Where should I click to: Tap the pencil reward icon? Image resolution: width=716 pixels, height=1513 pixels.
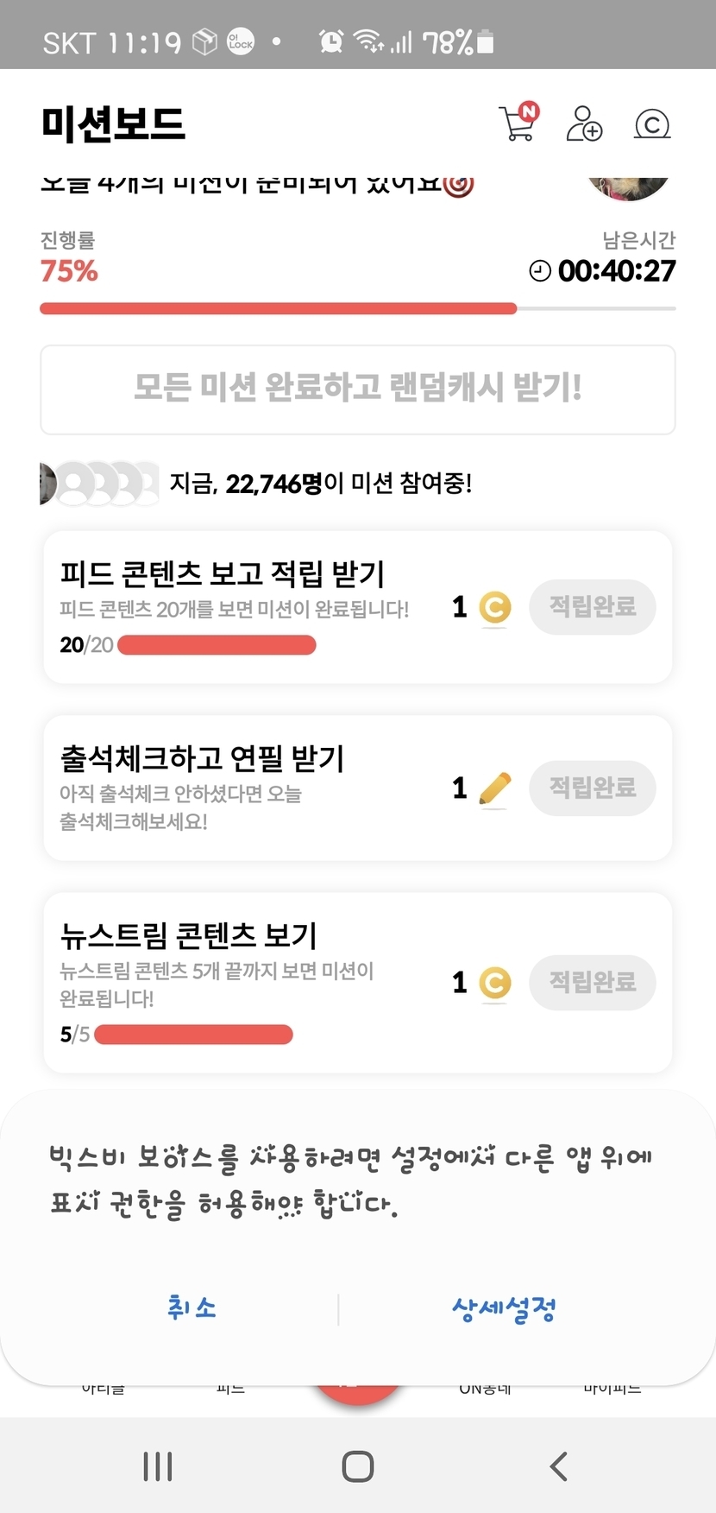tap(494, 788)
